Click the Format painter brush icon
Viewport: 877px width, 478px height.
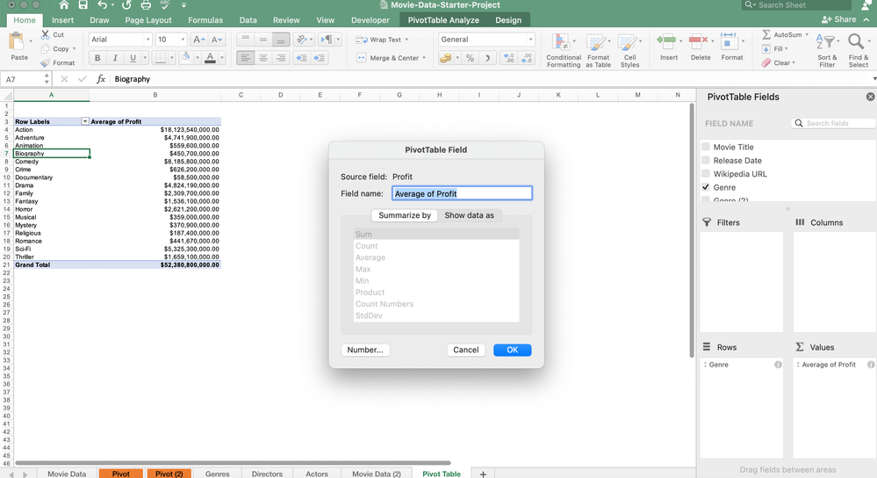click(46, 62)
